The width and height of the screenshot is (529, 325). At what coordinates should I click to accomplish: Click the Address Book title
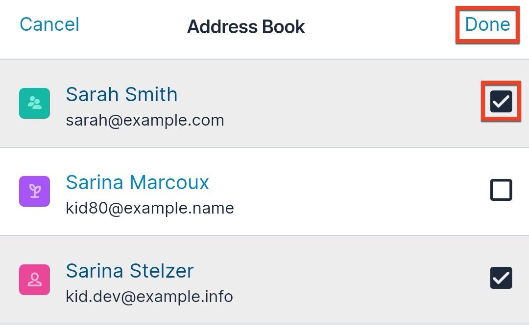click(x=246, y=27)
